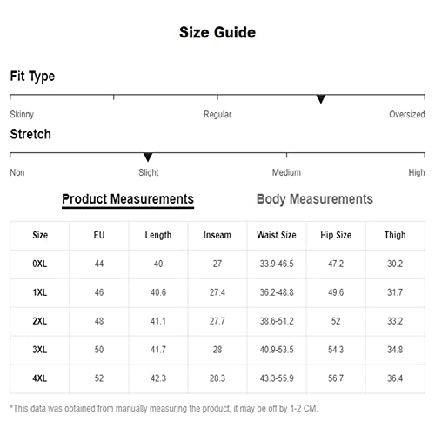
Task: Click the Fit Type slider triangle marker
Action: click(x=321, y=99)
